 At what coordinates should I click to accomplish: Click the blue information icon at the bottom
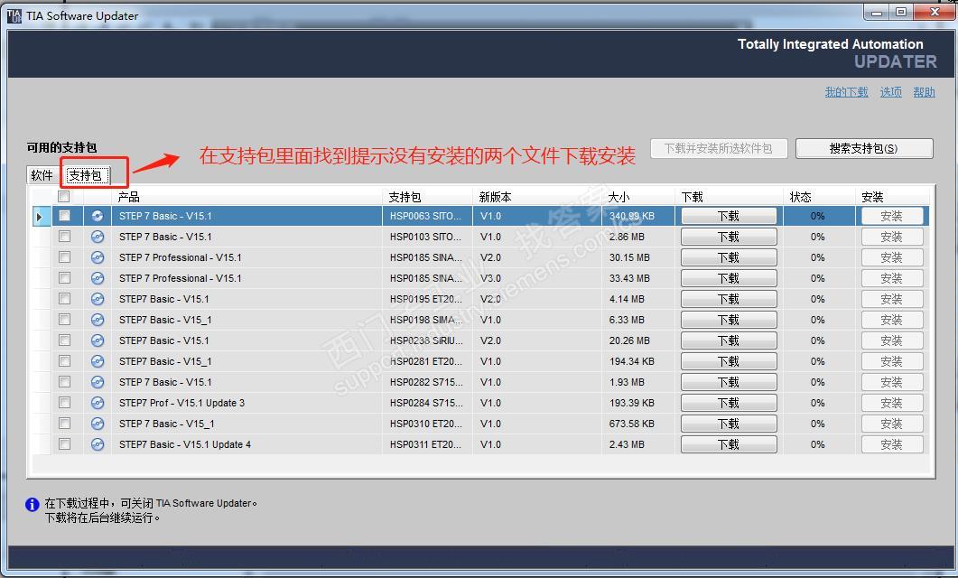(32, 505)
